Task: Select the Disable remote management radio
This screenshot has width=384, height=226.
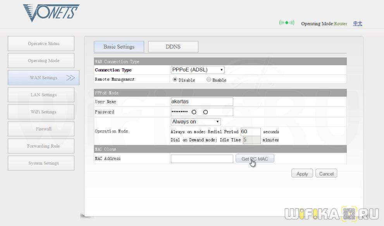Action: (175, 80)
